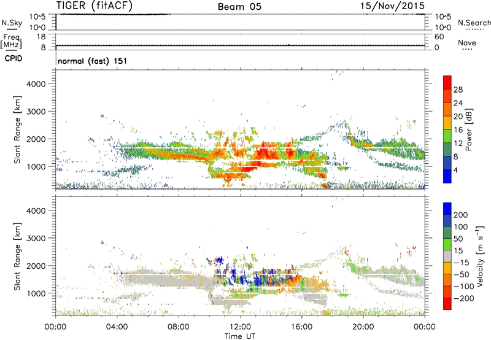The image size is (491, 340).
Task: Click the 1000 tick in velocity panel
Action: [36, 293]
